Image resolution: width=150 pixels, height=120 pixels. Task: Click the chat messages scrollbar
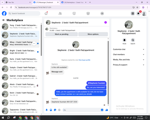pos(108,73)
